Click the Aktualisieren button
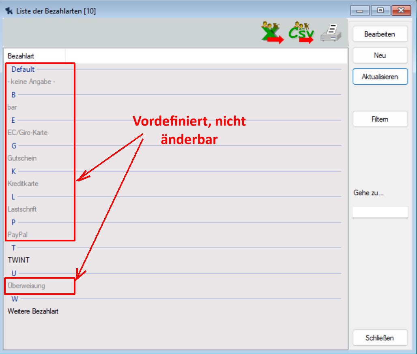The width and height of the screenshot is (417, 354). 380,77
